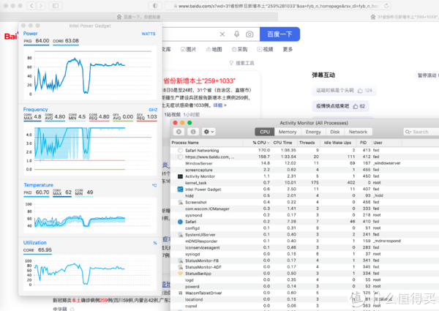Viewport: 439px width, 311px height.
Task: Click Utilization heading in Intel Power Gadget
Action: pos(34,243)
